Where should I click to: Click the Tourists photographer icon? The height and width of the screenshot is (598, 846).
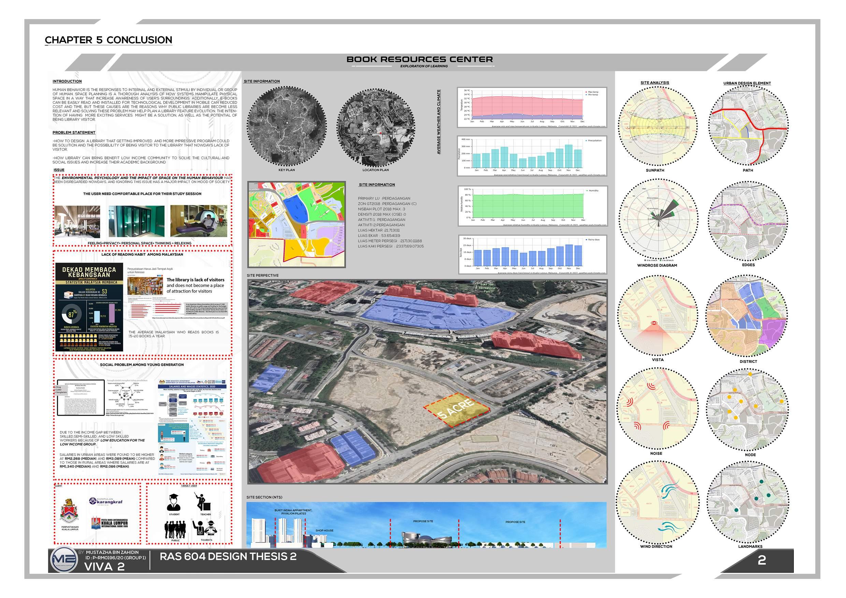[x=204, y=529]
